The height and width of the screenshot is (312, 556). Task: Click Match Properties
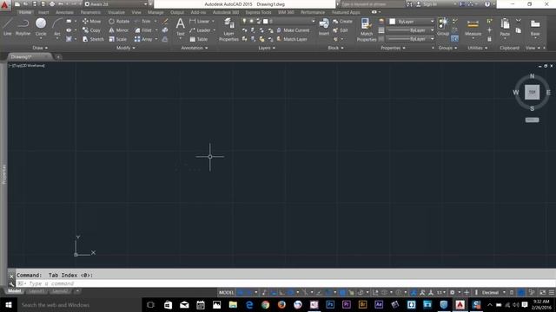[x=367, y=30]
